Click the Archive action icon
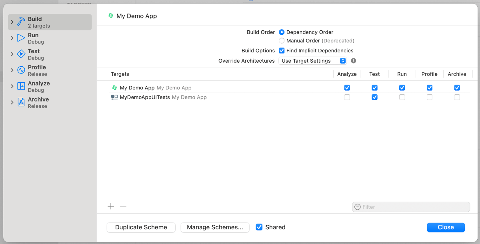Screen dimensions: 480x244 [21, 102]
